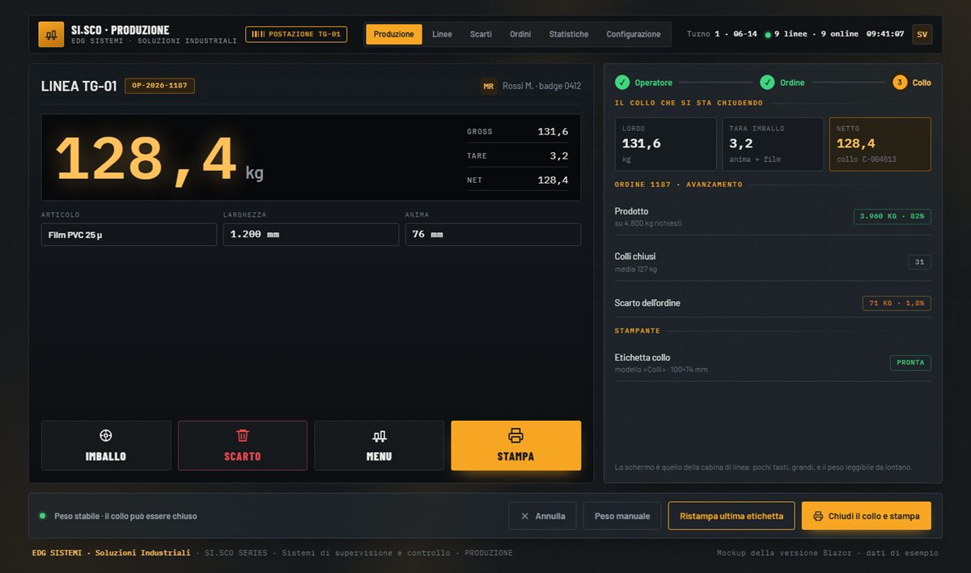The image size is (971, 573).
Task: Click the Peso manuale button
Action: tap(622, 516)
